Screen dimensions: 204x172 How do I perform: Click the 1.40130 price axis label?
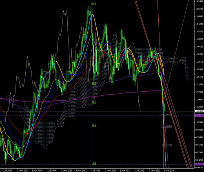coord(199,46)
